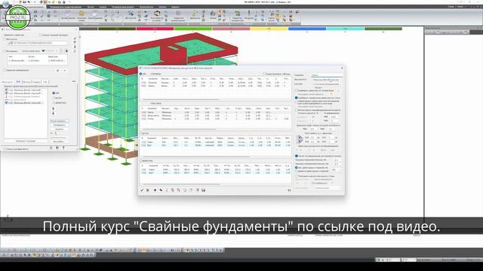Refresh with the circular arrow icon in dialog toolbar

click(185, 190)
